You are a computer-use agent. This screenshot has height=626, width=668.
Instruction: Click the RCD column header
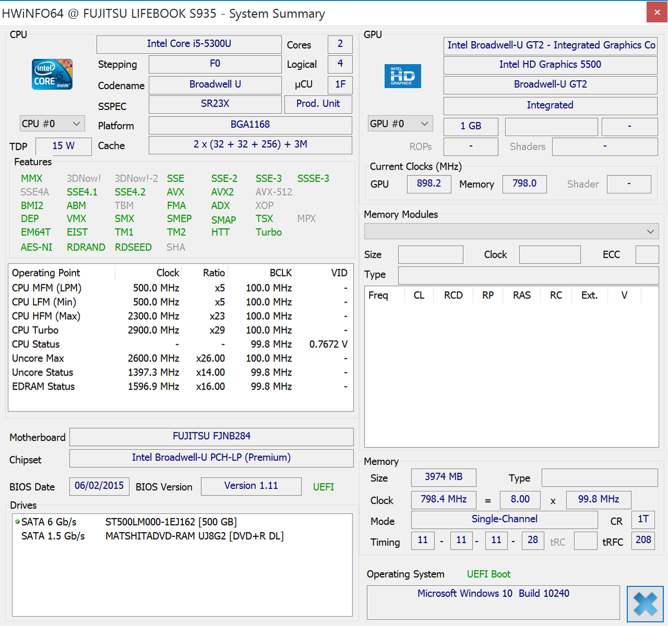453,295
